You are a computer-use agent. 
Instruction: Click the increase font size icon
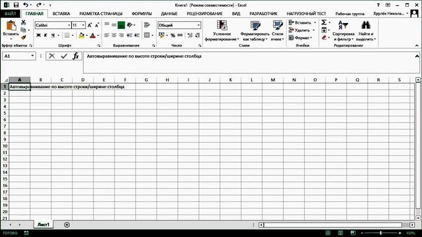pos(90,25)
